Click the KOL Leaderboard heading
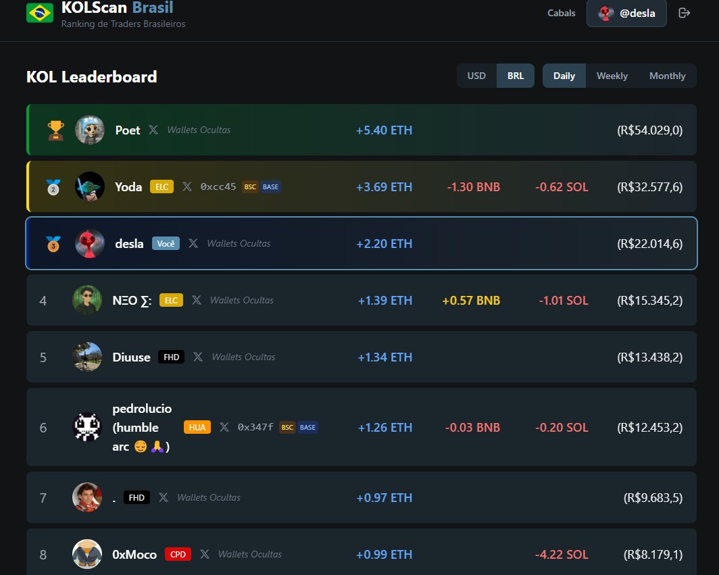This screenshot has height=575, width=719. coord(92,76)
